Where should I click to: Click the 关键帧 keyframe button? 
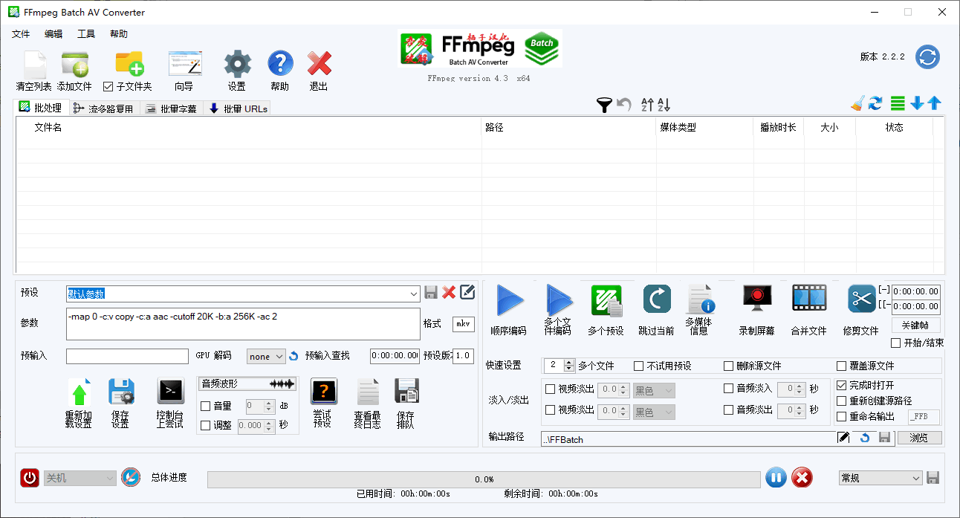[915, 326]
